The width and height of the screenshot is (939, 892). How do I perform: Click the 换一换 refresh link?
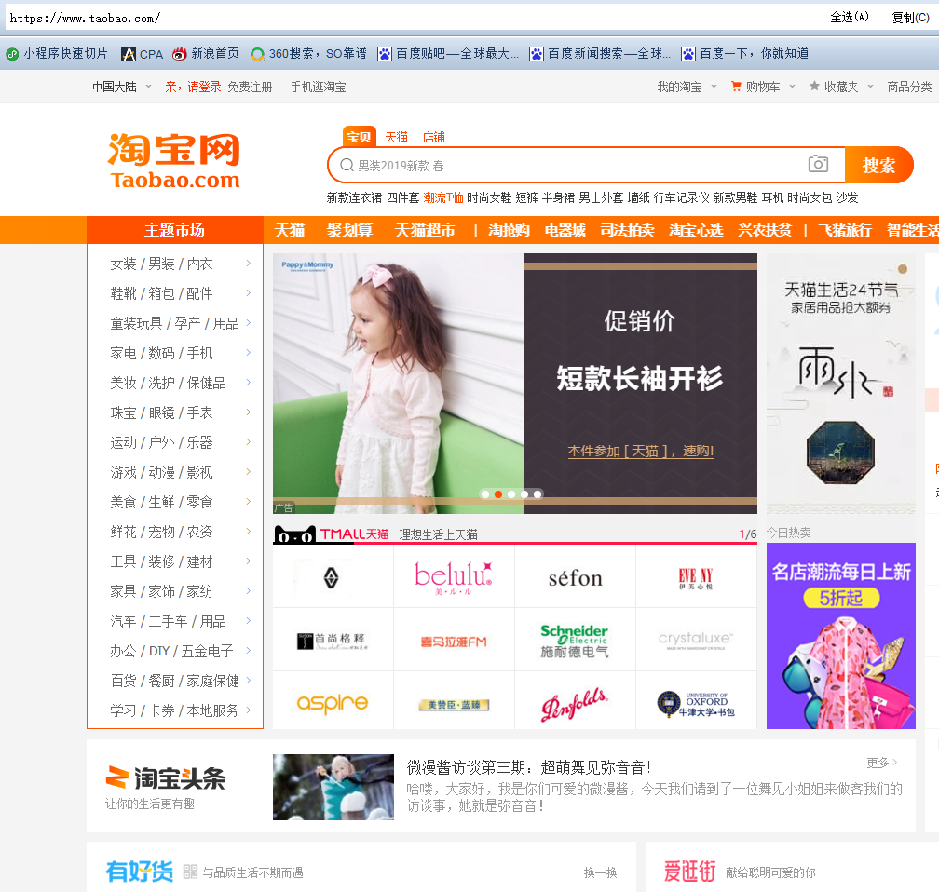tap(600, 872)
